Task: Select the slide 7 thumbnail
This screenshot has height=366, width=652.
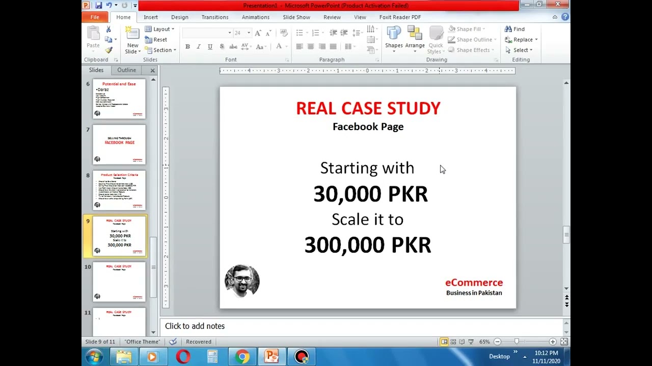Action: point(119,145)
